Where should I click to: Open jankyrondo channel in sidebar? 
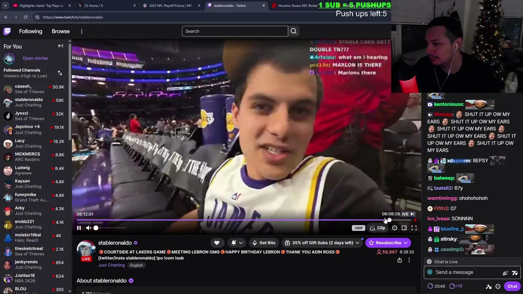point(35,264)
